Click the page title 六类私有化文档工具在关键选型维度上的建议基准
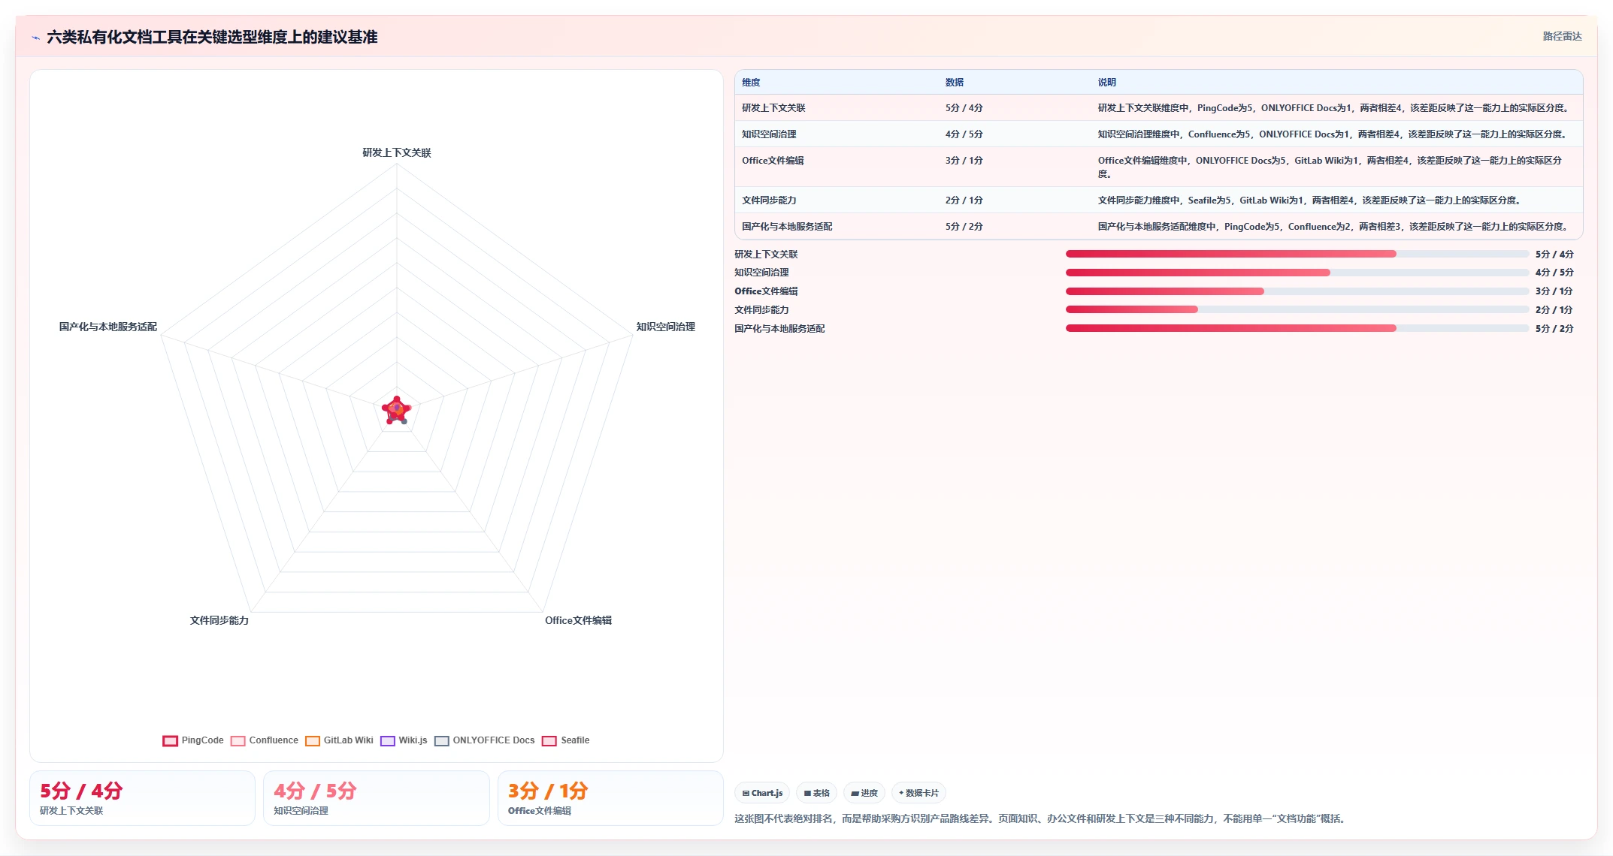This screenshot has height=856, width=1613. click(x=212, y=37)
